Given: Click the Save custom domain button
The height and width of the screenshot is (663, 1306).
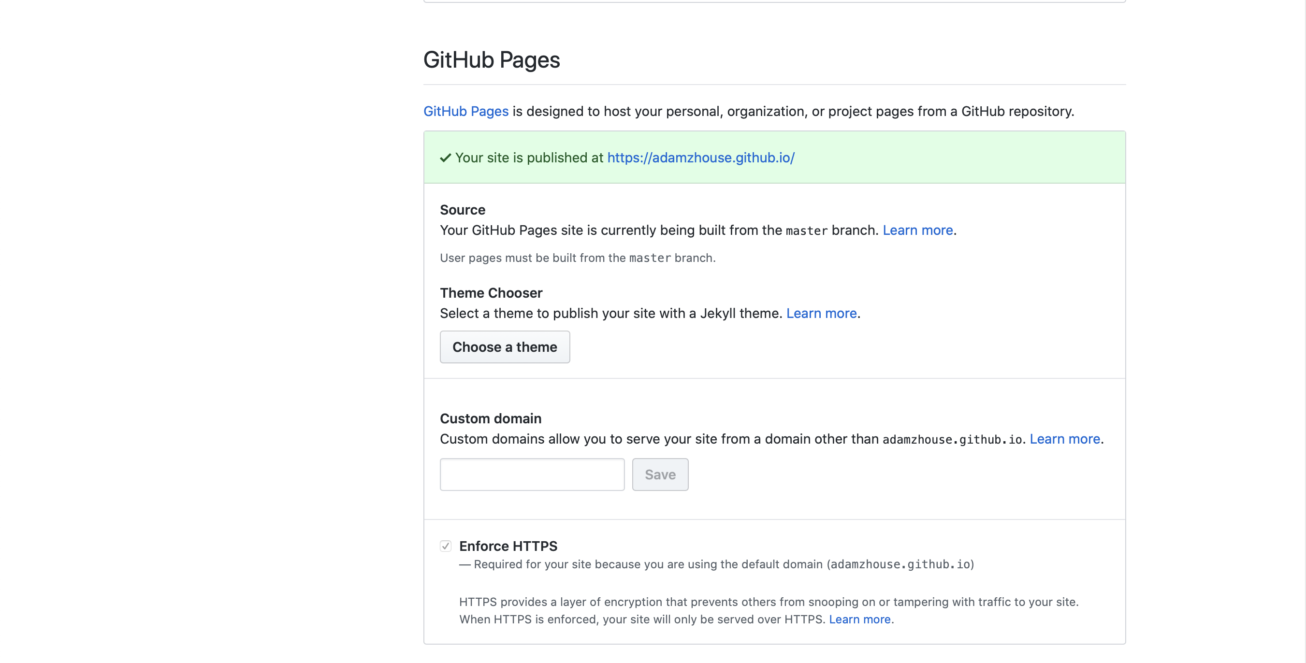Looking at the screenshot, I should click(660, 475).
